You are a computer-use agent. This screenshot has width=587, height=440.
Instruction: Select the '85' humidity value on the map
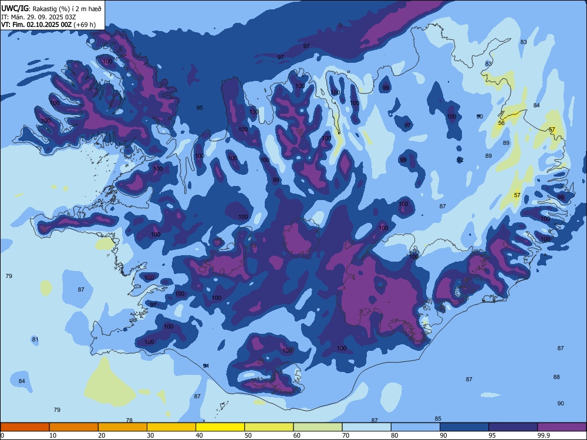(x=438, y=419)
